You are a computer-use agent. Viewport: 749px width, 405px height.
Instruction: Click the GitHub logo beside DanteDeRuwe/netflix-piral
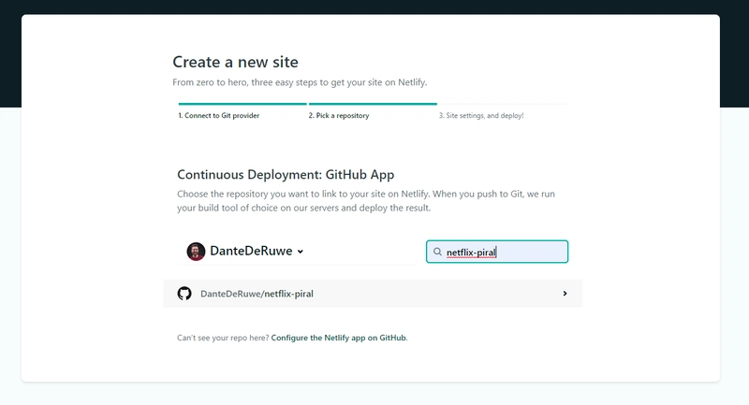pyautogui.click(x=184, y=294)
